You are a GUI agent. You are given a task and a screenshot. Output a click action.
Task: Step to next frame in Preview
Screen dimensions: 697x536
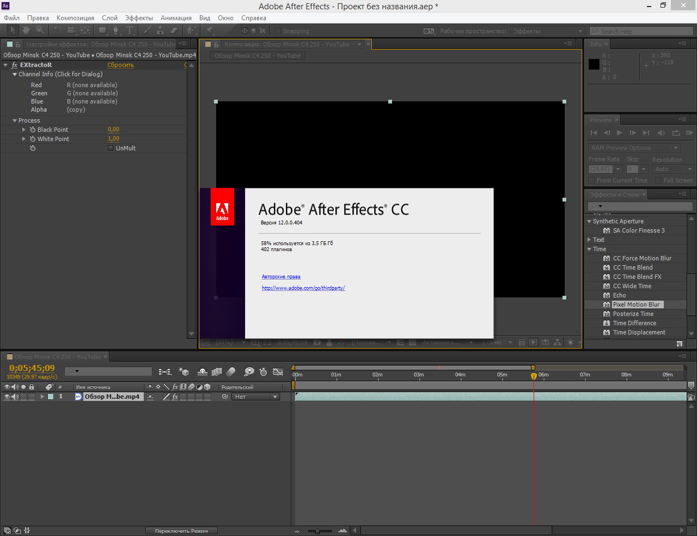coord(633,132)
